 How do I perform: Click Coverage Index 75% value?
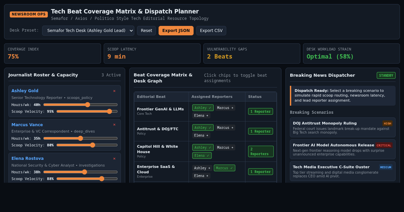click(13, 57)
